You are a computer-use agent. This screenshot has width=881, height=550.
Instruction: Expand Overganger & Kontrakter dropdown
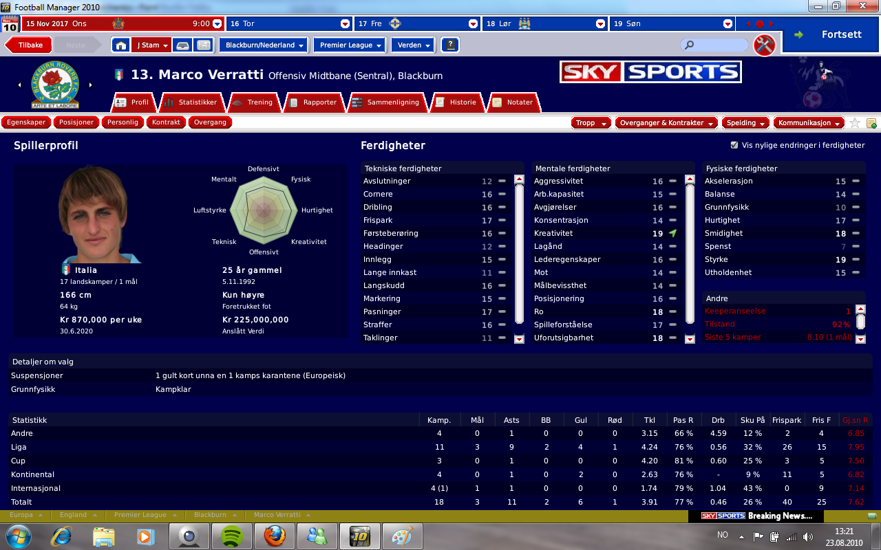coord(666,123)
